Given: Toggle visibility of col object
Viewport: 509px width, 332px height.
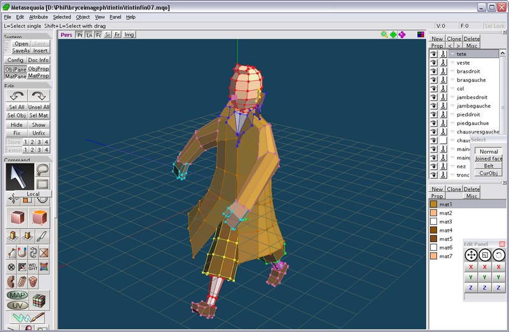Looking at the screenshot, I should coord(434,88).
